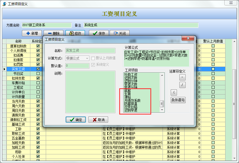Select the 基础工资 row in the table
This screenshot has height=163, width=239.
18,124
